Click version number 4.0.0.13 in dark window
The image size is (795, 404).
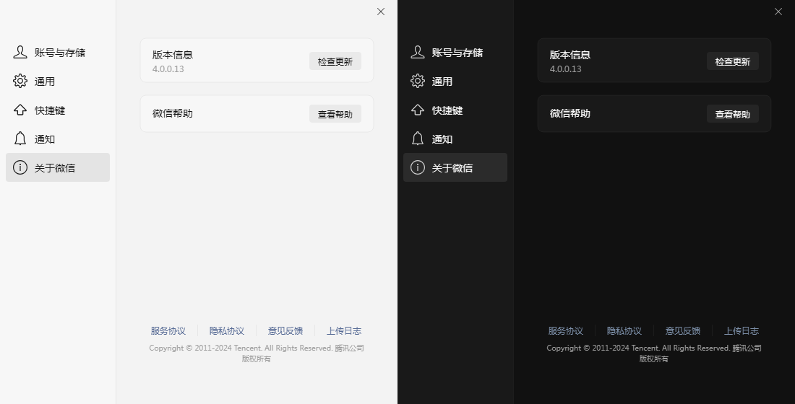565,69
